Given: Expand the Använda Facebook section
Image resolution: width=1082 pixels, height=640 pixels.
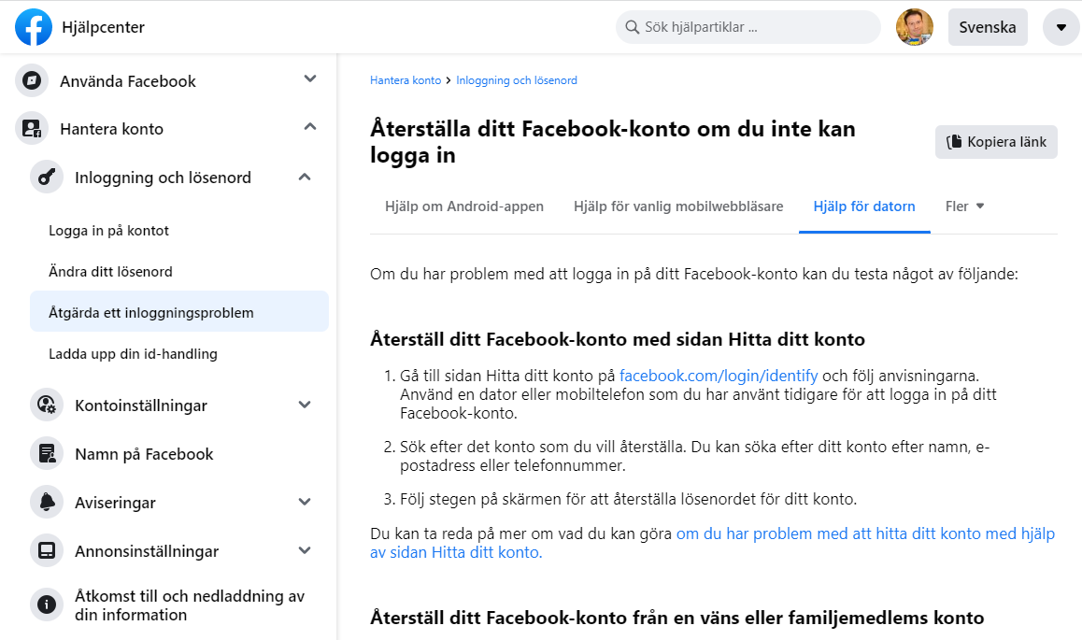Looking at the screenshot, I should (310, 79).
